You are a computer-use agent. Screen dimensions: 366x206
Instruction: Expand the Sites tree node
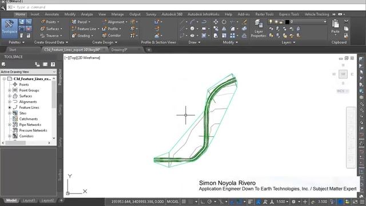tap(10, 113)
